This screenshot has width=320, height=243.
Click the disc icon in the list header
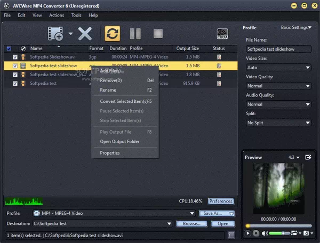click(x=23, y=48)
